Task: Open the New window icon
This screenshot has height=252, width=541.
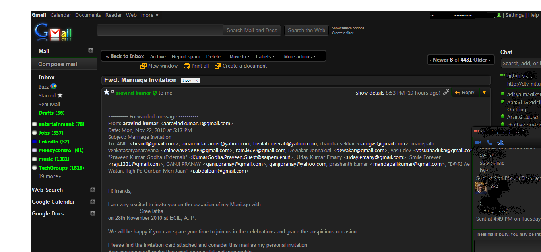Action: [x=143, y=66]
